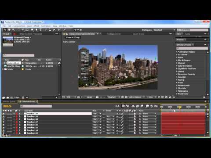Click the Tracker120 red label color swatch
The image size is (211, 158).
(17, 114)
